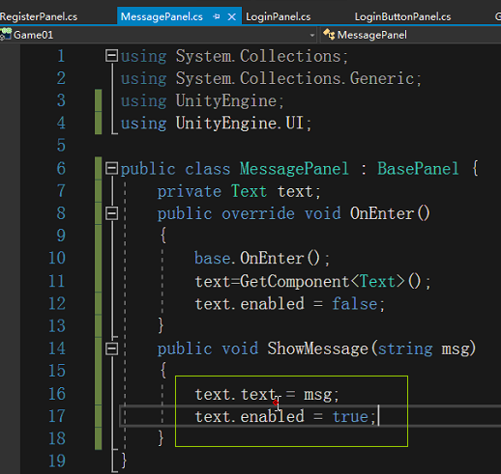Collapse the MessagePanel class region
This screenshot has width=501, height=474.
pyautogui.click(x=111, y=168)
